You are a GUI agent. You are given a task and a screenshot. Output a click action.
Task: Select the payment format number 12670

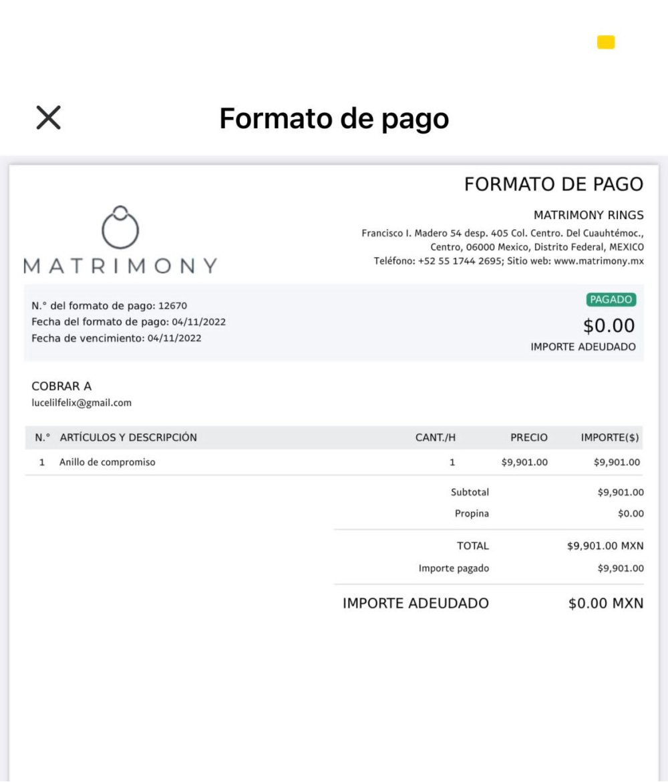click(x=172, y=305)
